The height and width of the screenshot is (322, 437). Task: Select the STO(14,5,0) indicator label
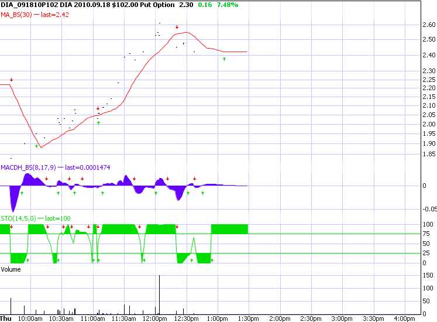tap(19, 218)
